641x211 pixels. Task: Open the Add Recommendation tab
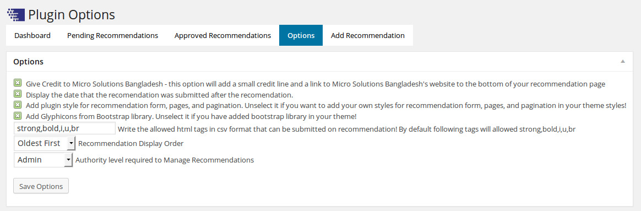pyautogui.click(x=367, y=35)
